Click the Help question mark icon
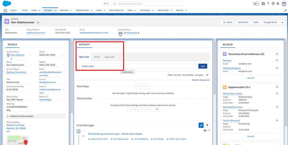The height and width of the screenshot is (145, 288). tap(268, 4)
